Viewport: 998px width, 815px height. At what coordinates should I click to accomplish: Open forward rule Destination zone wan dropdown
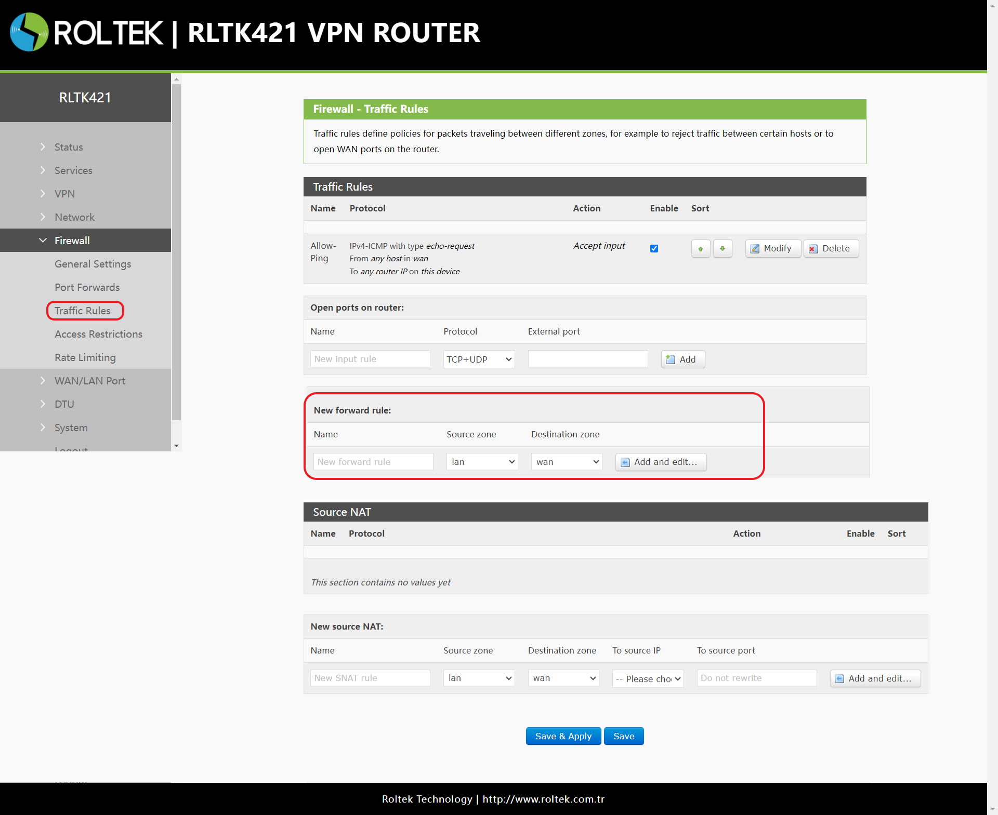point(566,462)
